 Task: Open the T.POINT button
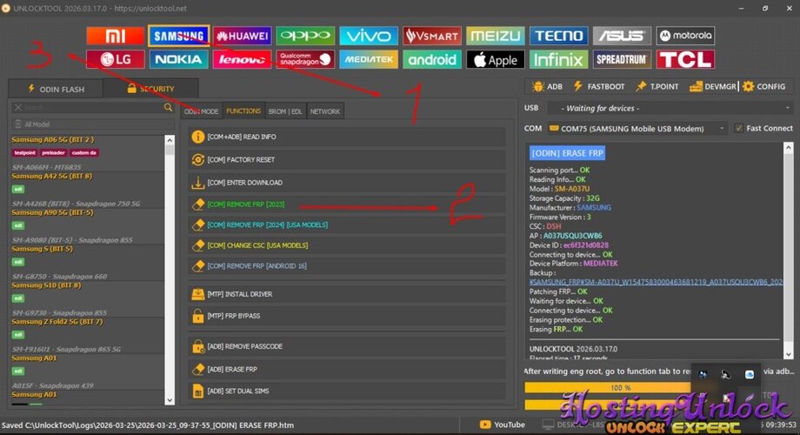pos(657,87)
